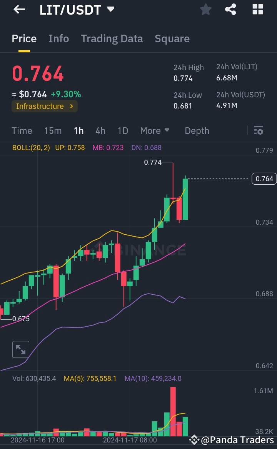Tap the back arrow to exit chart

pos(18,10)
